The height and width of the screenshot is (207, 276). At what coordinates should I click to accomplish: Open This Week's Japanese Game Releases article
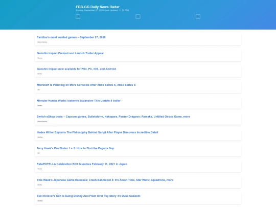click(x=105, y=180)
